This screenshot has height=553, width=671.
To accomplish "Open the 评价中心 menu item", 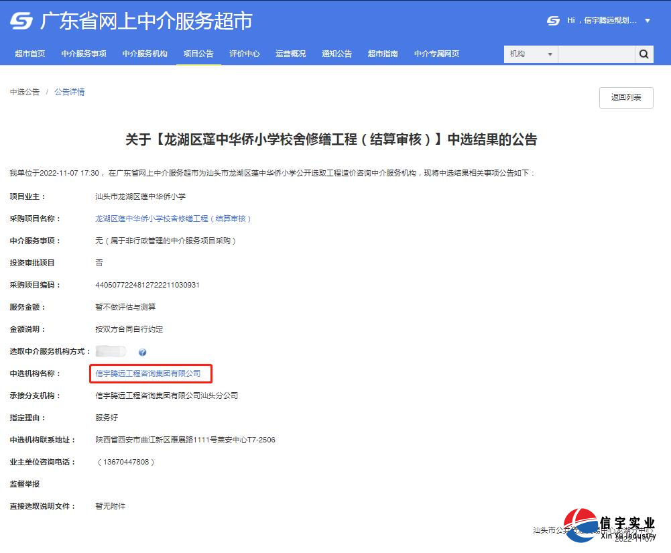I will (245, 54).
